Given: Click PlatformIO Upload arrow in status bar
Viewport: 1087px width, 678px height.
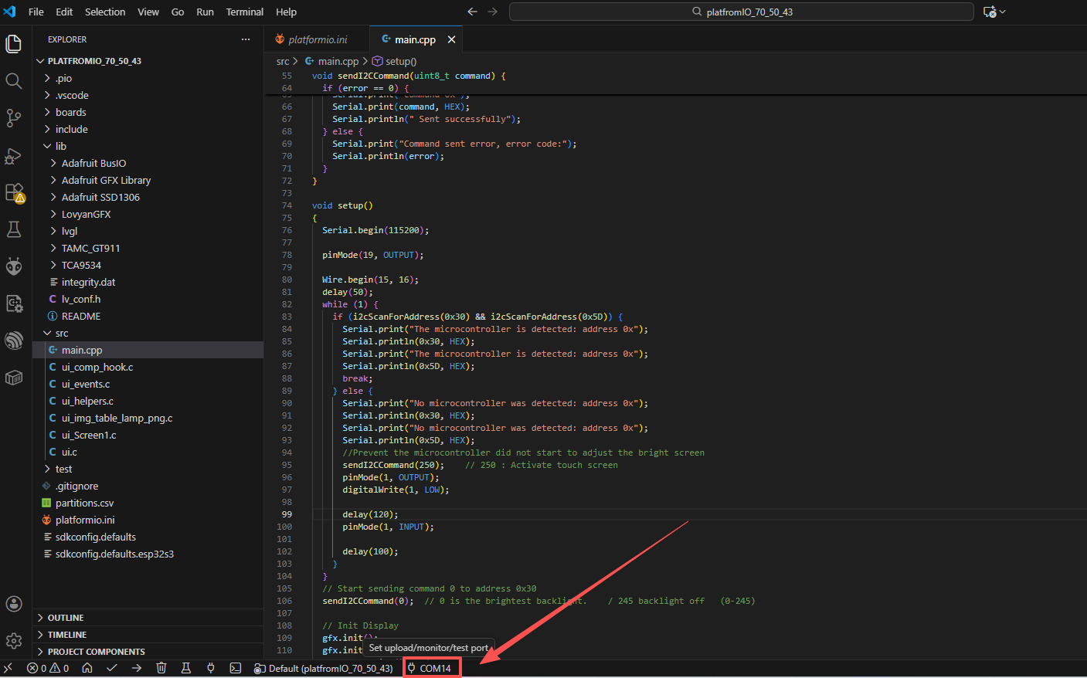Looking at the screenshot, I should coord(137,668).
